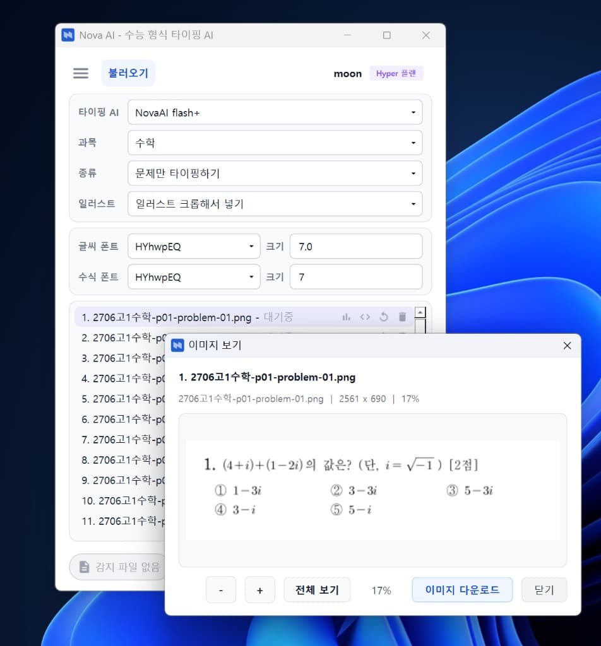Click the Hyper 플랜 badge
This screenshot has width=601, height=646.
tap(396, 73)
